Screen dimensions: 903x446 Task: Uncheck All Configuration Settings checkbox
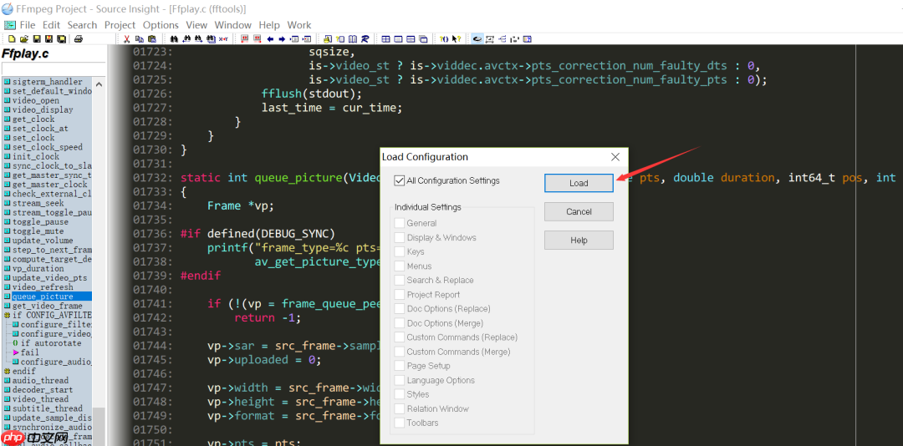click(x=400, y=180)
